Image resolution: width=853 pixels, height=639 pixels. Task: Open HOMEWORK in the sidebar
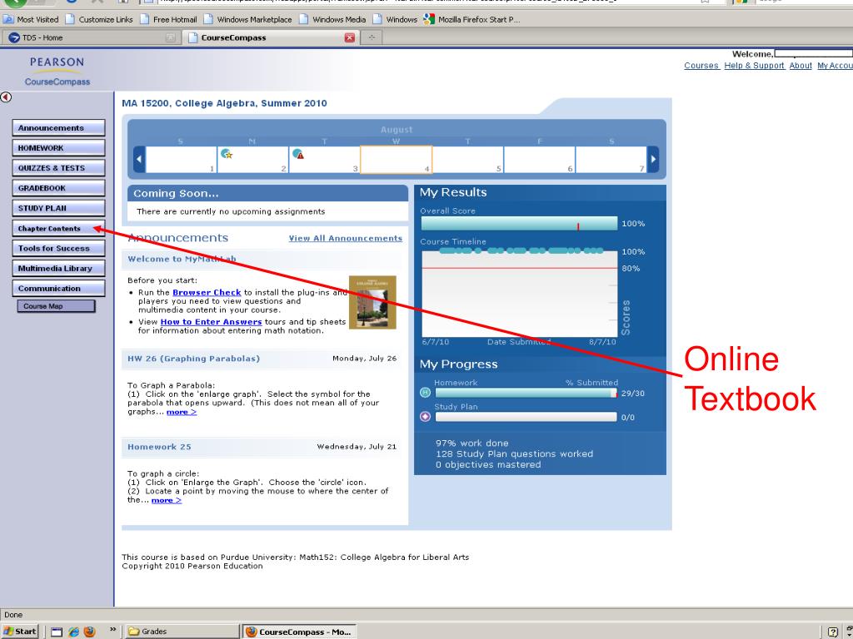tap(58, 148)
